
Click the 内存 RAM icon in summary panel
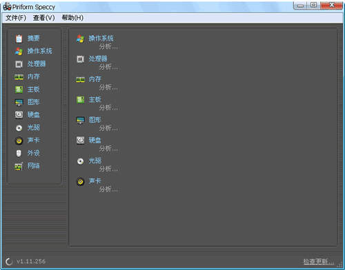click(80, 80)
